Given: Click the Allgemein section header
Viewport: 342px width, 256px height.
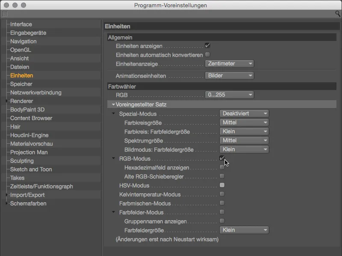Looking at the screenshot, I should 221,38.
